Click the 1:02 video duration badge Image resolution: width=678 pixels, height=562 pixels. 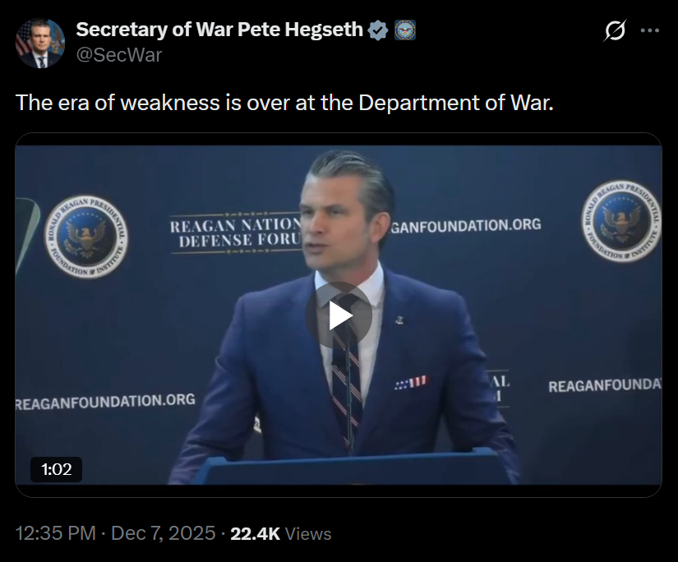pos(57,469)
